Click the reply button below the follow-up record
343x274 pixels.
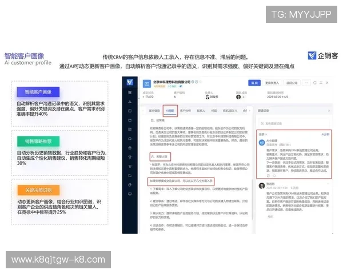(x=270, y=216)
